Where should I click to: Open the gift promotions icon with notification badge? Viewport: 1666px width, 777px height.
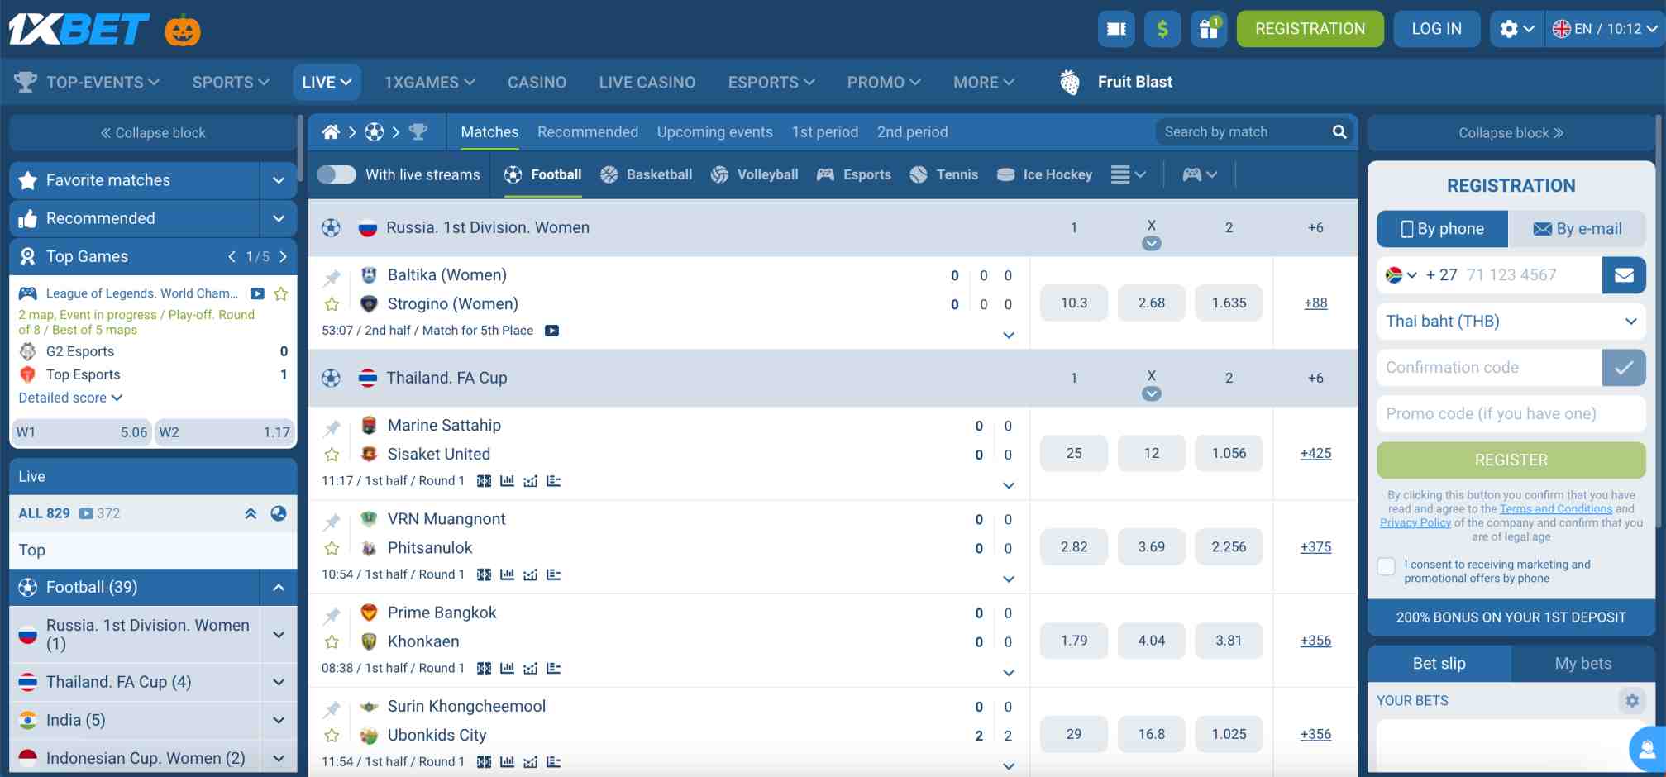coord(1209,29)
